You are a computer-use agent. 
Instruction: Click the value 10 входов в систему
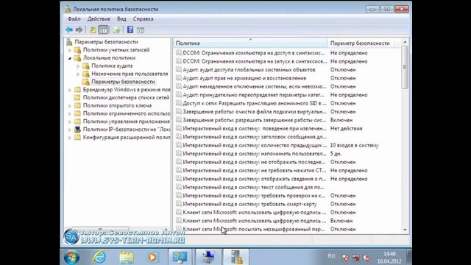(355, 146)
